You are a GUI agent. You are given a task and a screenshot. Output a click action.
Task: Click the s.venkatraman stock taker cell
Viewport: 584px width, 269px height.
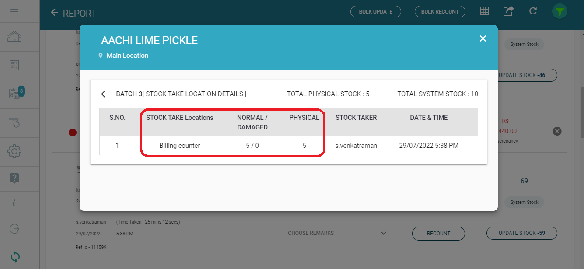356,146
